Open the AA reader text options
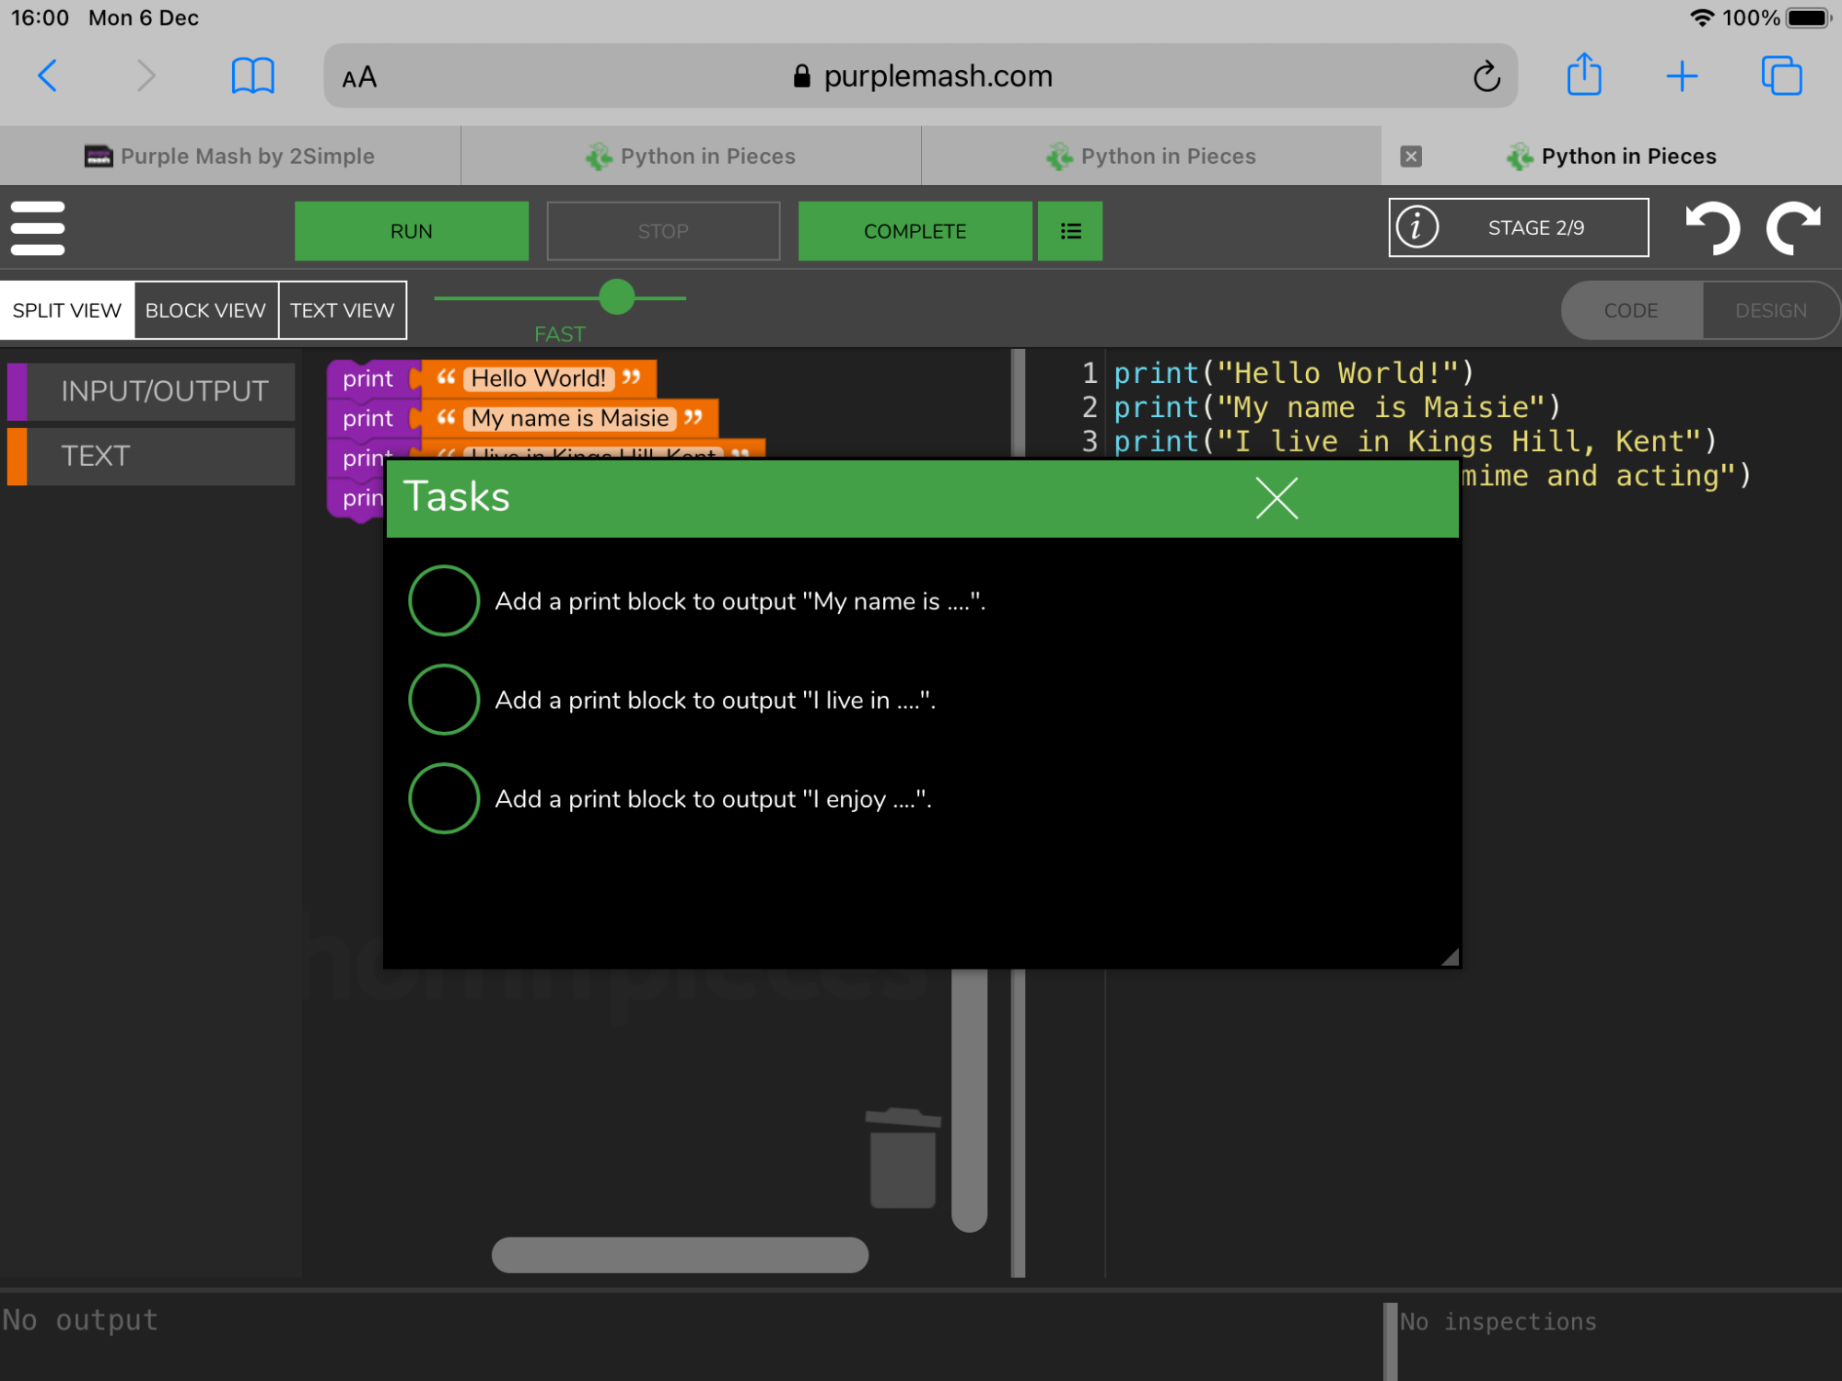The image size is (1842, 1381). point(359,77)
